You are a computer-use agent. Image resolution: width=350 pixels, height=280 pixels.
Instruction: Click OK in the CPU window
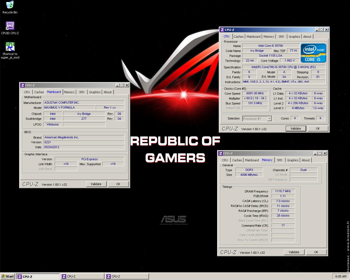pos(318,129)
